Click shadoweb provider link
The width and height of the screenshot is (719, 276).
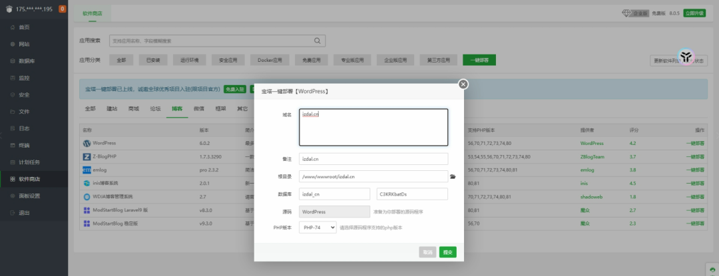(592, 197)
